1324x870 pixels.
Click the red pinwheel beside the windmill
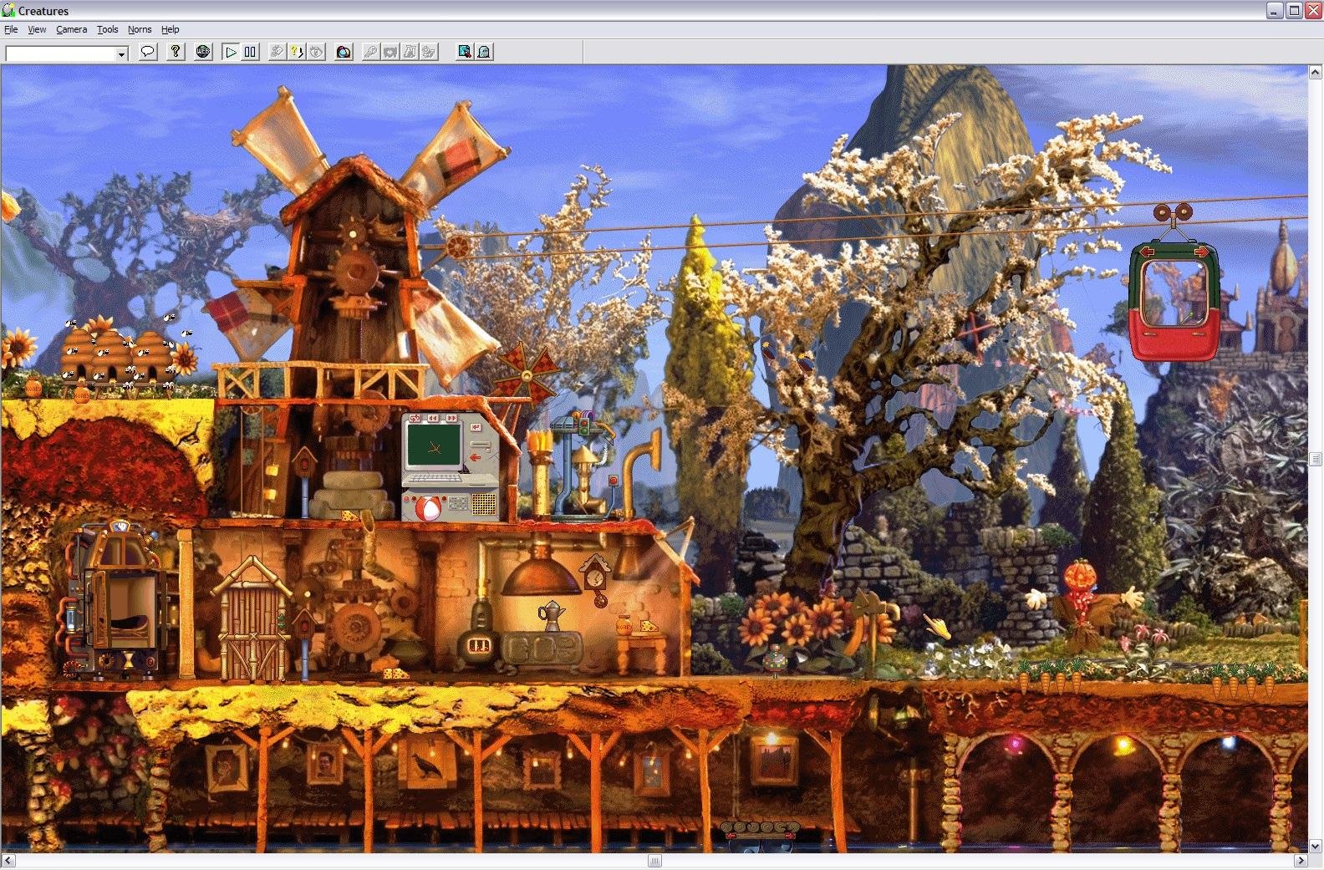(x=526, y=375)
